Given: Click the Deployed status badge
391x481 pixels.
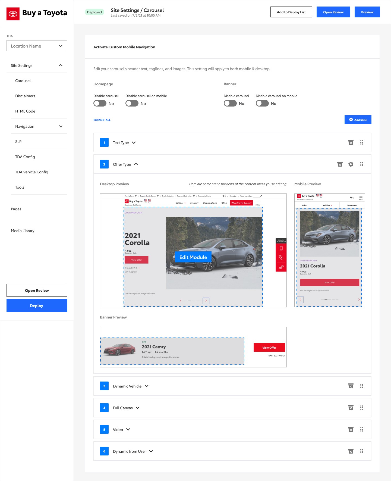Looking at the screenshot, I should 94,12.
